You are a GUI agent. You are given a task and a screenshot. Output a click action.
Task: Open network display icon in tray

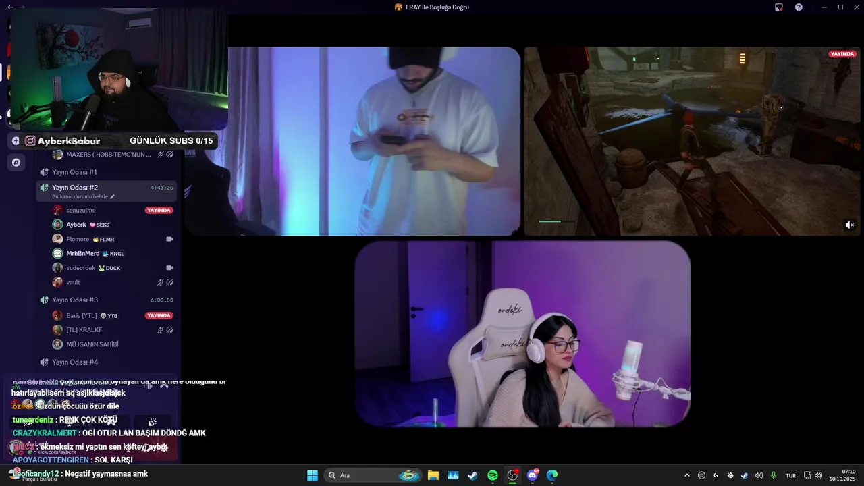tap(807, 475)
